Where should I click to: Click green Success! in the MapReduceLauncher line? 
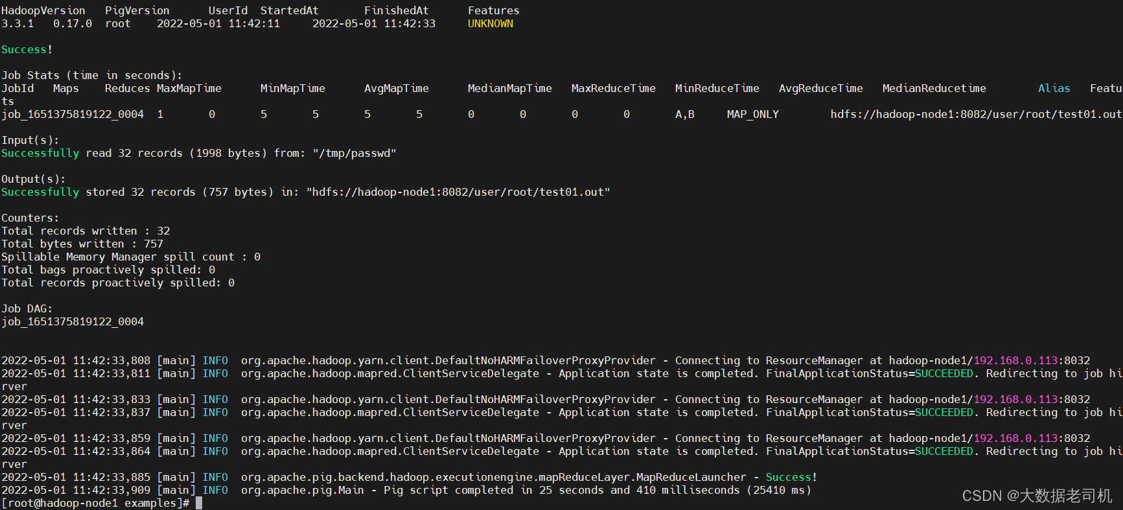coord(791,477)
